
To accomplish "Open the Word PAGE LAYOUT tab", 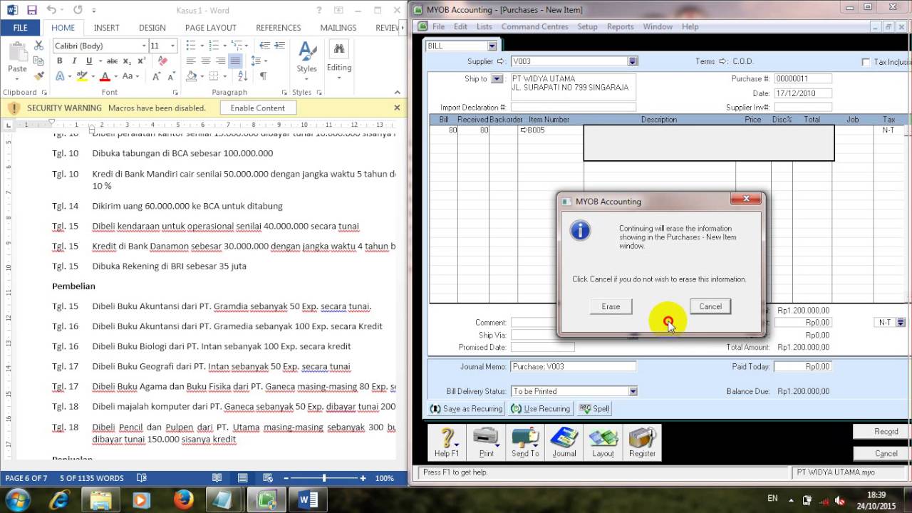I will (x=211, y=28).
